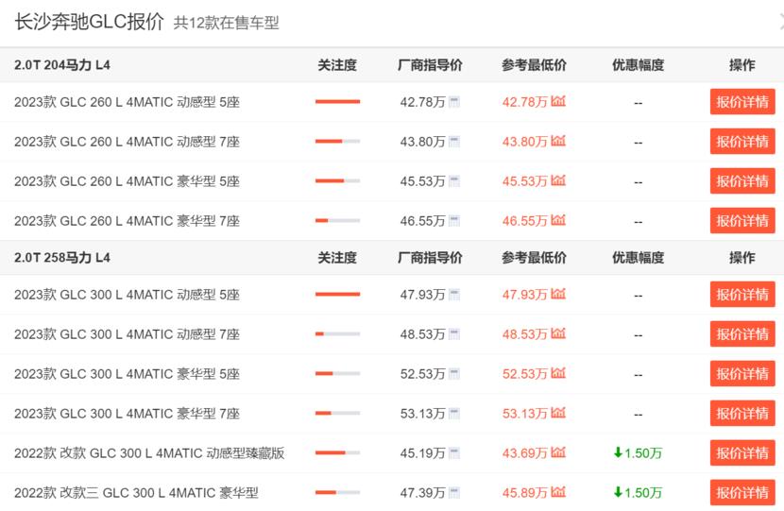
Task: Open 2023款 GLC 260 L 4MATIC 动感型 5座 link
Action: (x=127, y=102)
